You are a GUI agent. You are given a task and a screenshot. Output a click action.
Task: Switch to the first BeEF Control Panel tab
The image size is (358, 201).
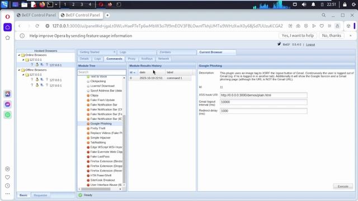click(36, 15)
